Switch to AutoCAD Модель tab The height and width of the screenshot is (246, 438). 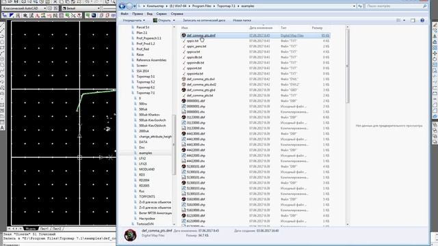coord(30,229)
